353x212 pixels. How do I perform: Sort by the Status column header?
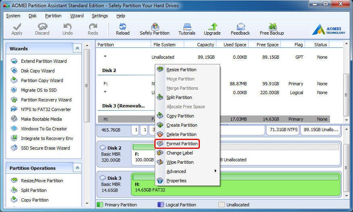(x=317, y=45)
